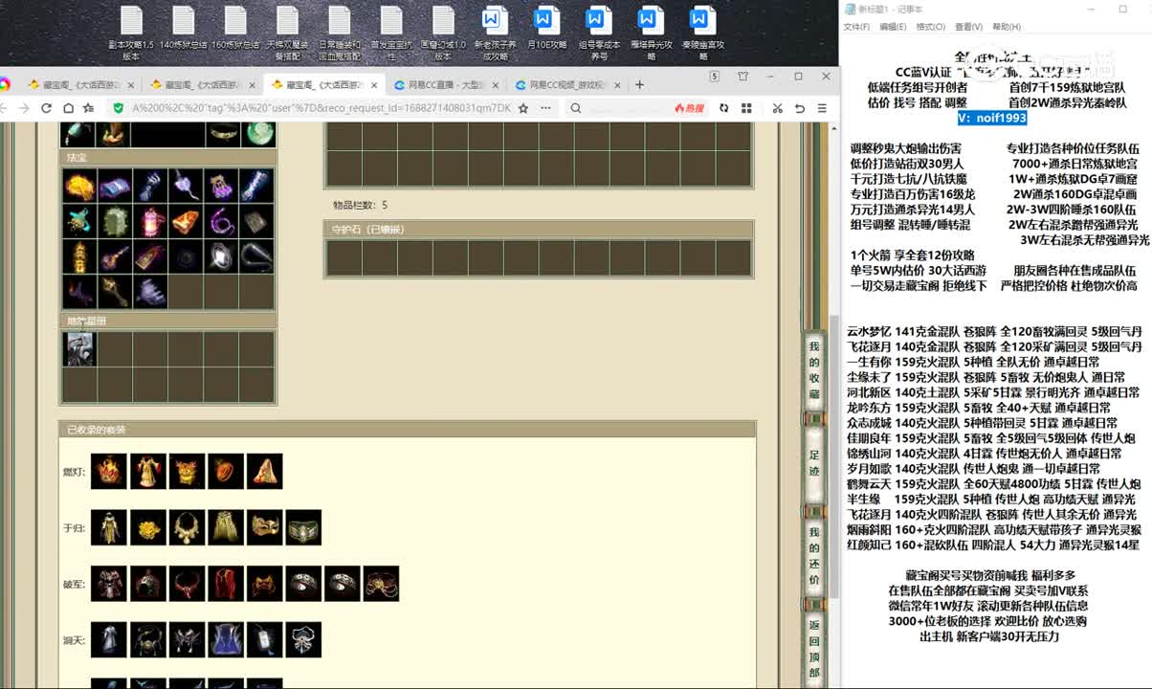Click the browser refresh button
Image resolution: width=1152 pixels, height=689 pixels.
click(45, 108)
